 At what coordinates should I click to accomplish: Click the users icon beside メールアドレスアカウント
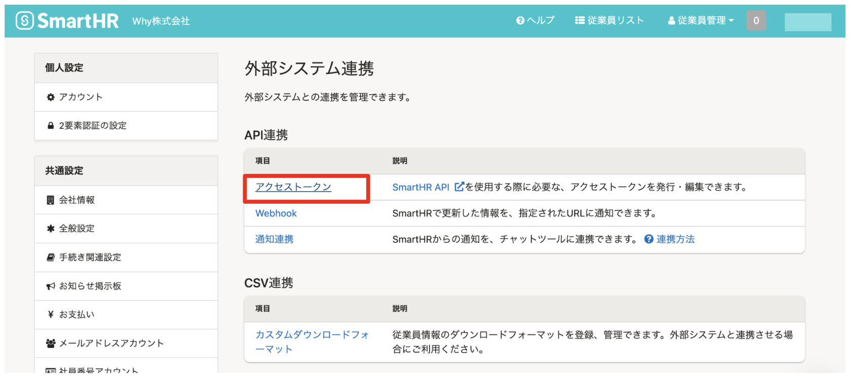point(51,344)
